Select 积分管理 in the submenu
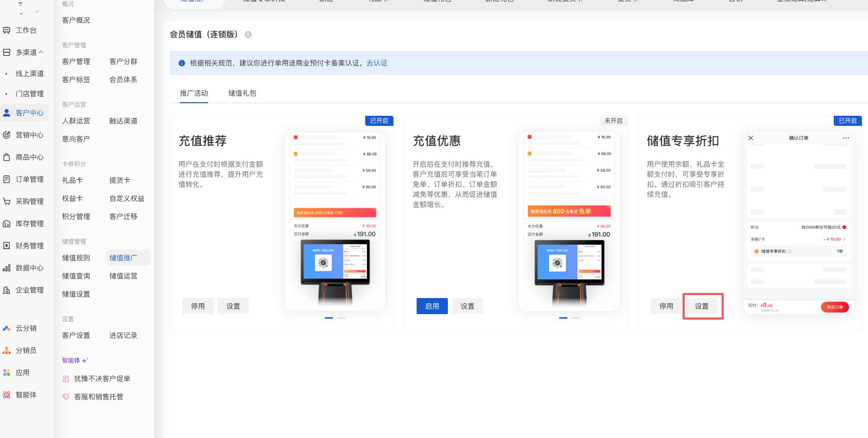Image resolution: width=868 pixels, height=438 pixels. (76, 216)
